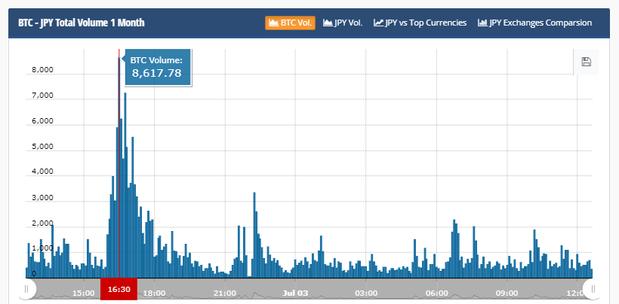
Task: Grab the right range slider handle
Action: pos(593,289)
